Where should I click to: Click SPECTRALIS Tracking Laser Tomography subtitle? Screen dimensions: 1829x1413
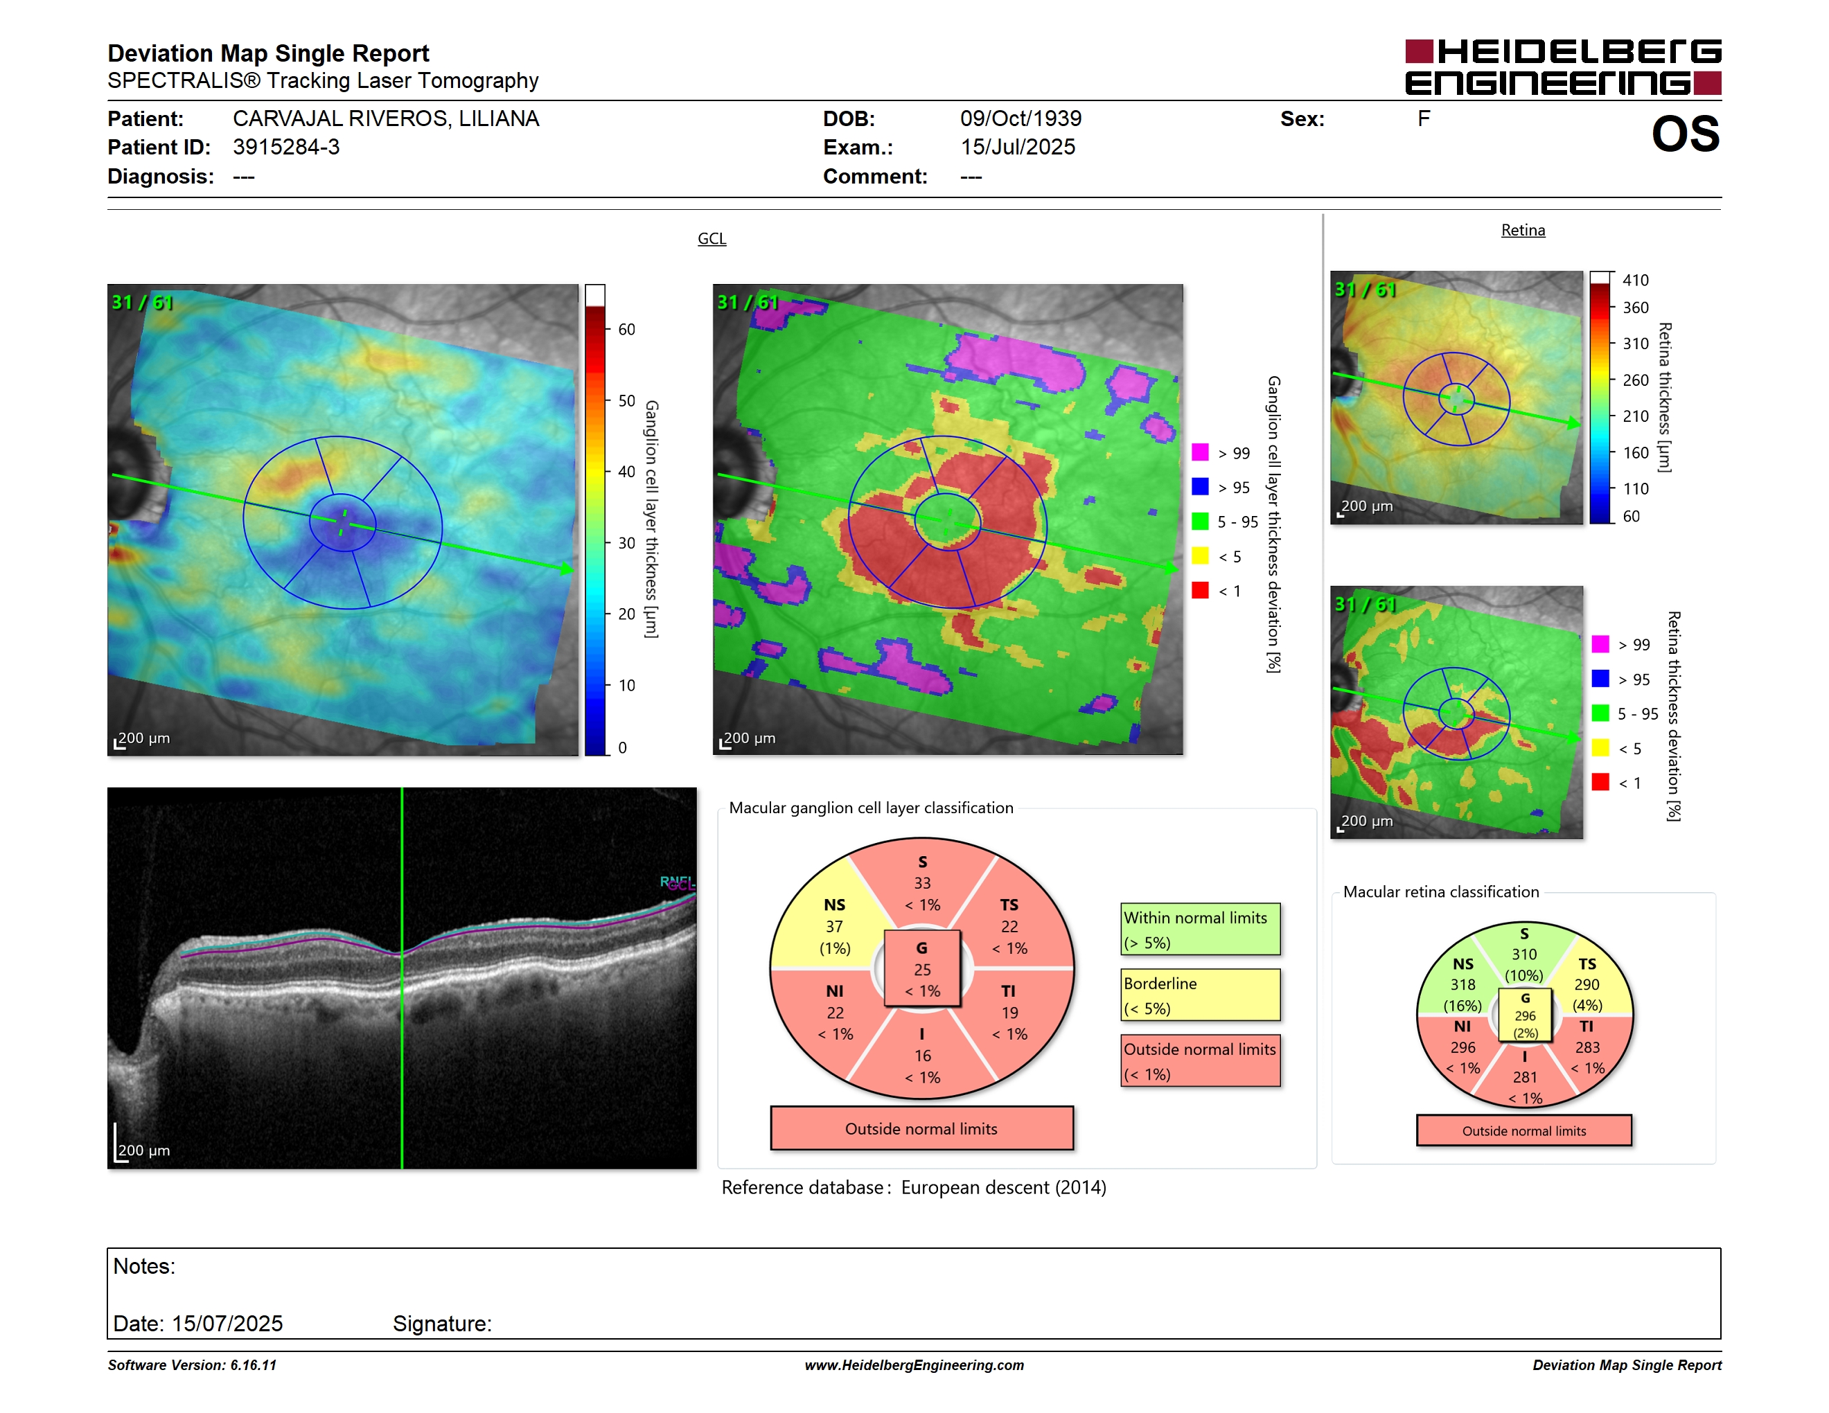tap(322, 80)
